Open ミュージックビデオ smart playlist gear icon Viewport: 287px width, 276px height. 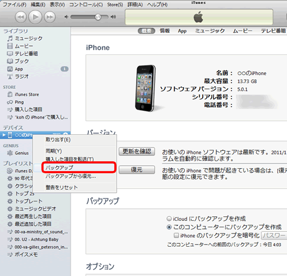coord(10,209)
